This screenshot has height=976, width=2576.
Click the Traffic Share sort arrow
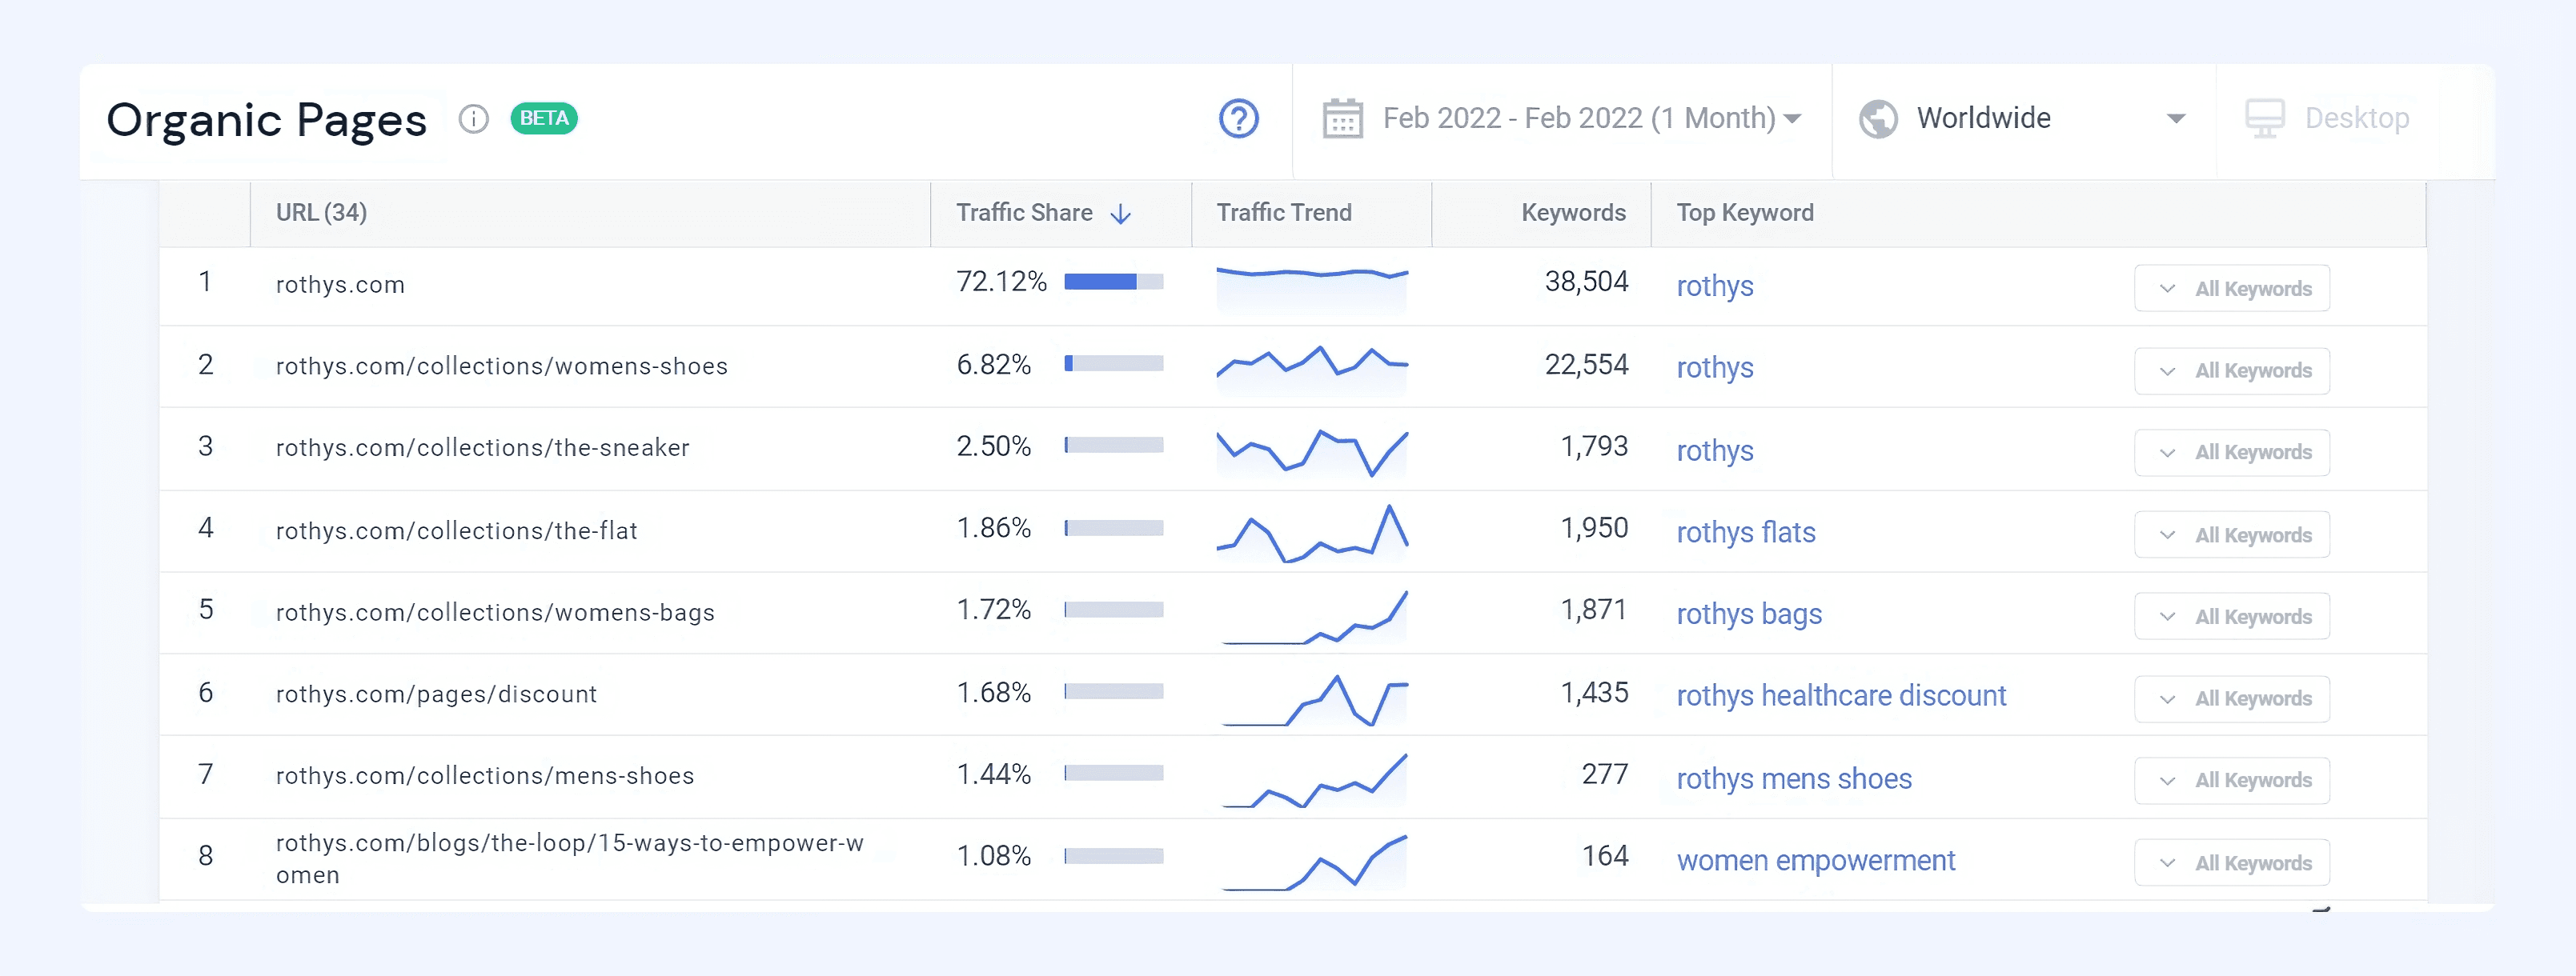pyautogui.click(x=1121, y=214)
